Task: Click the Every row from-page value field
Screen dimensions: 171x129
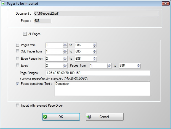Action: pyautogui.click(x=98, y=66)
